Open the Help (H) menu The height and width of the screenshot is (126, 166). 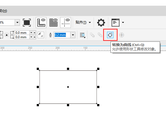(3, 11)
